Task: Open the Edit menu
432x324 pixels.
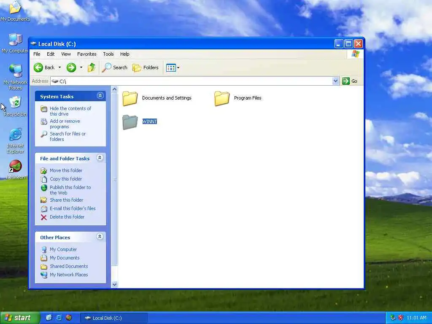Action: 51,54
